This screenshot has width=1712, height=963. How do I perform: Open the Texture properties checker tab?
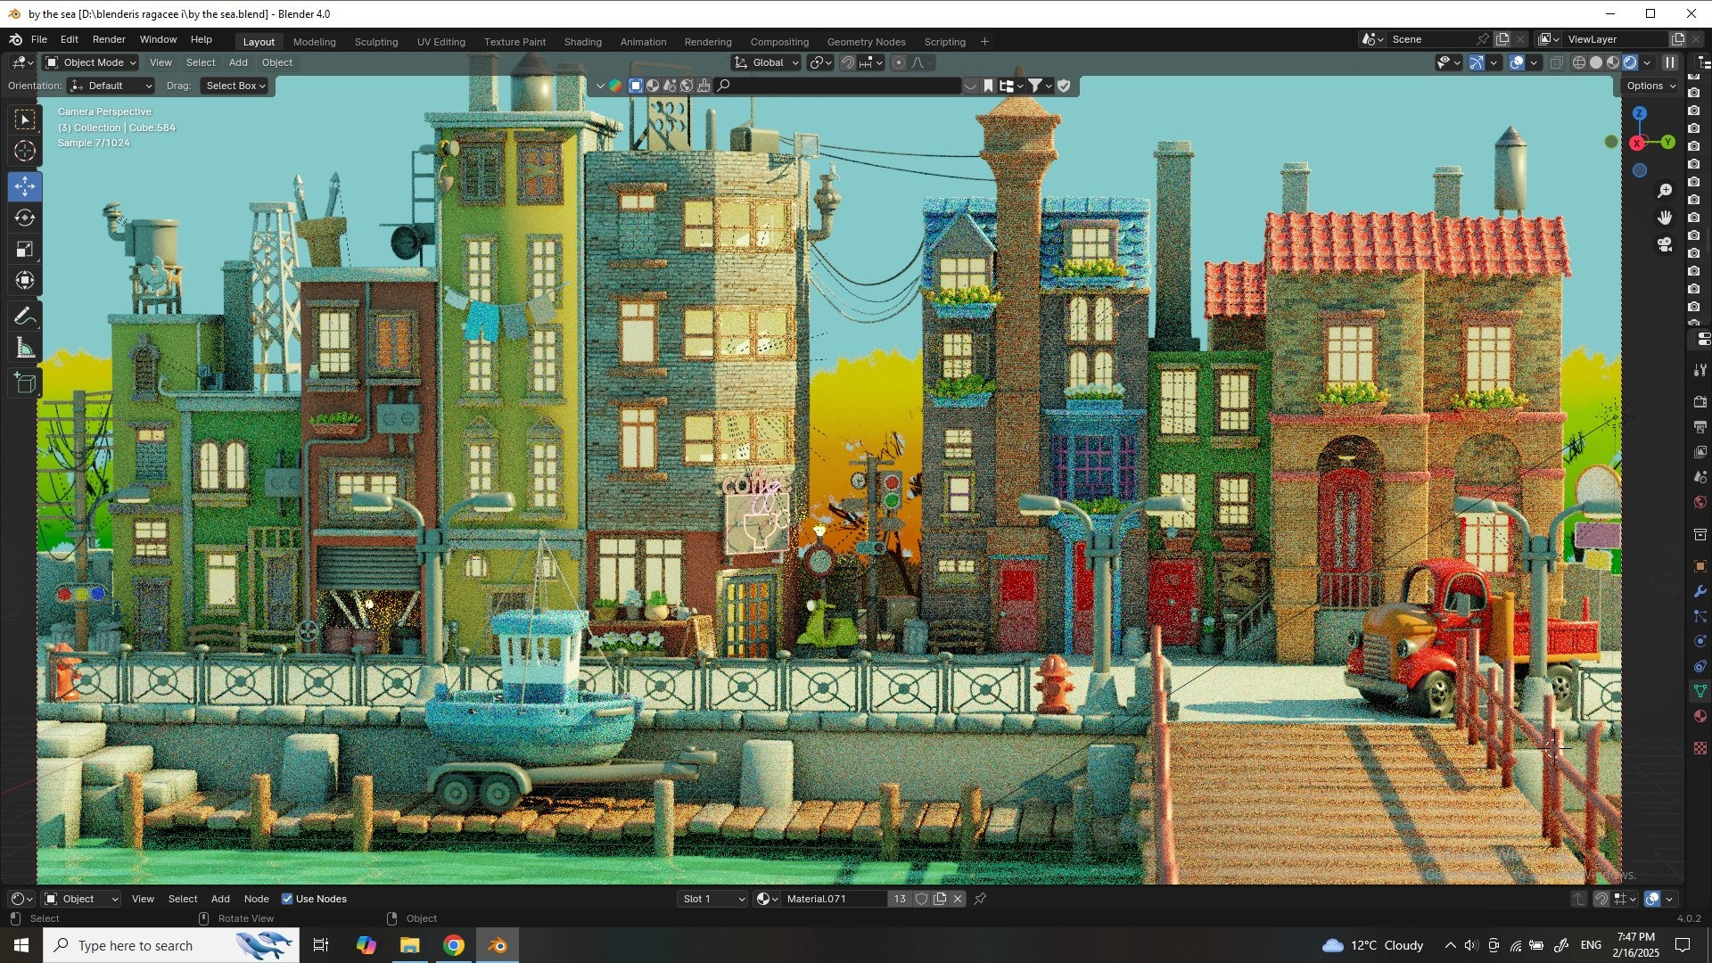(1700, 748)
